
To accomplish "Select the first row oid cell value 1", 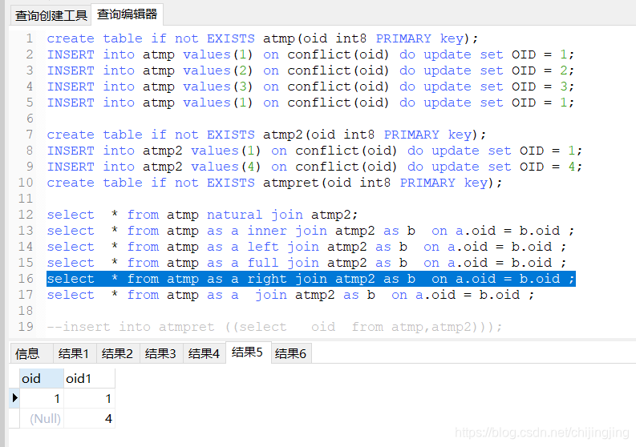I will [42, 398].
